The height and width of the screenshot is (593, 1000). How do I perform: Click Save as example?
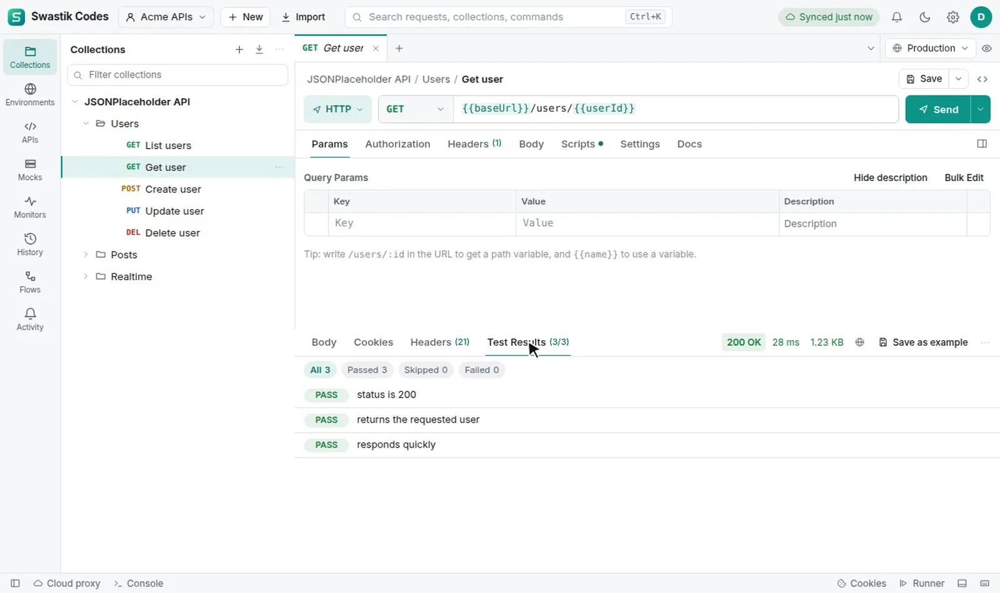point(923,342)
